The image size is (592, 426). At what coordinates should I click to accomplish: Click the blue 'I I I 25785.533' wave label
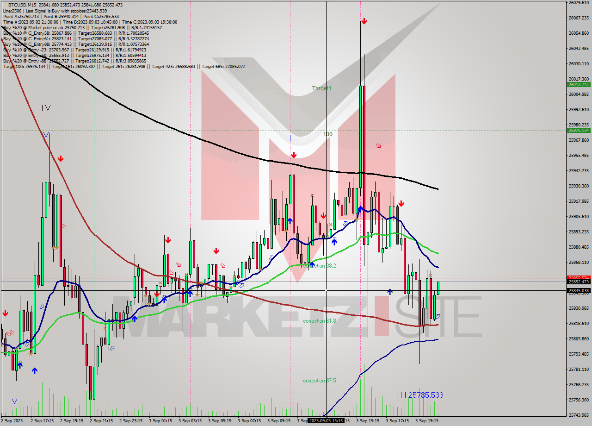(419, 395)
